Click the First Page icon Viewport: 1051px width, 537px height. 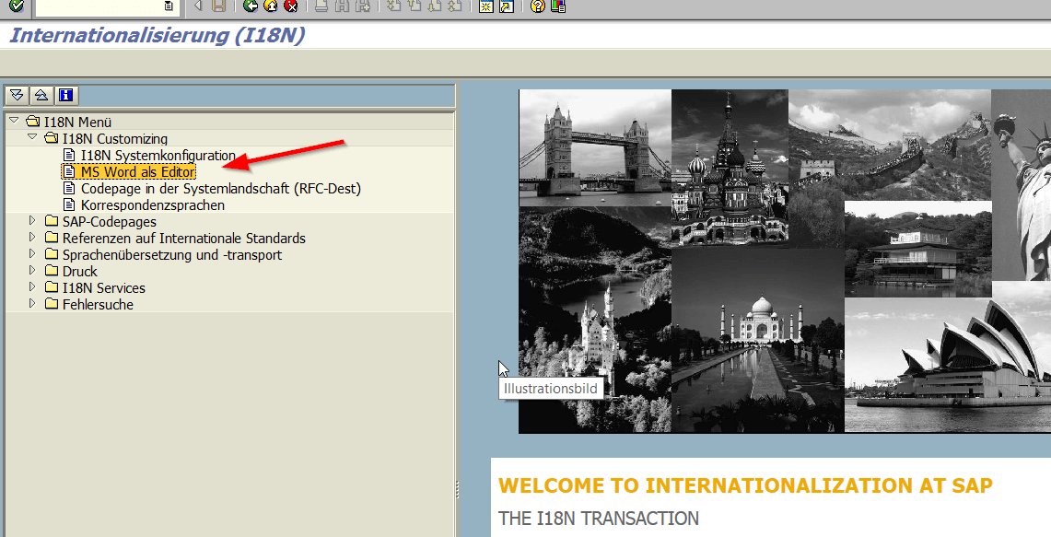393,6
